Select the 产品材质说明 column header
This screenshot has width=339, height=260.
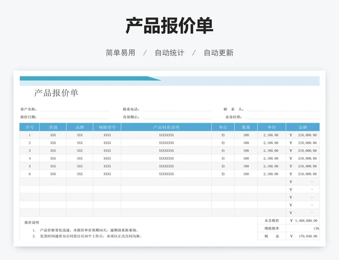[167, 127]
